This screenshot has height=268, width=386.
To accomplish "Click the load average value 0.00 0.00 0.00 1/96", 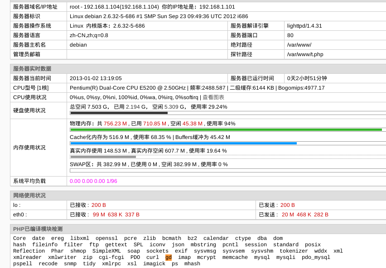I will pyautogui.click(x=93, y=181).
